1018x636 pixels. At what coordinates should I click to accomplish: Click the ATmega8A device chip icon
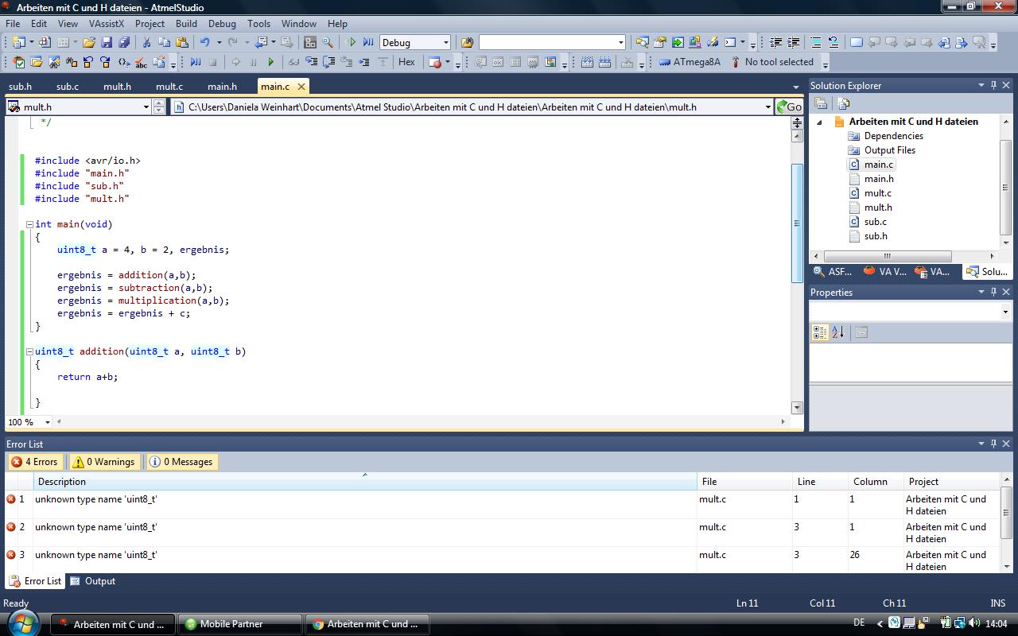click(665, 62)
